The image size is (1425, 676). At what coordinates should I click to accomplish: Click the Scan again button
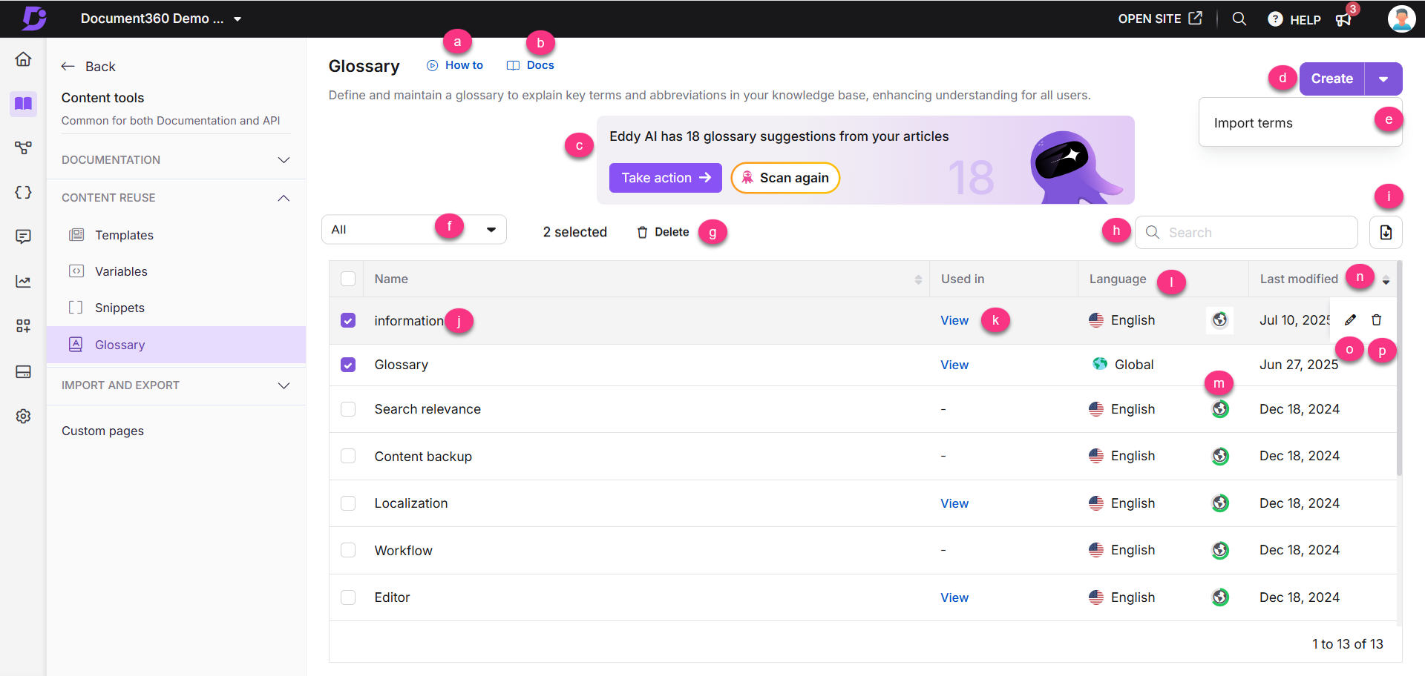785,178
